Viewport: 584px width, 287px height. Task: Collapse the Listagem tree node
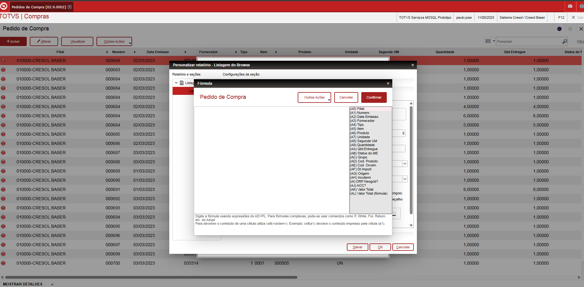(176, 83)
